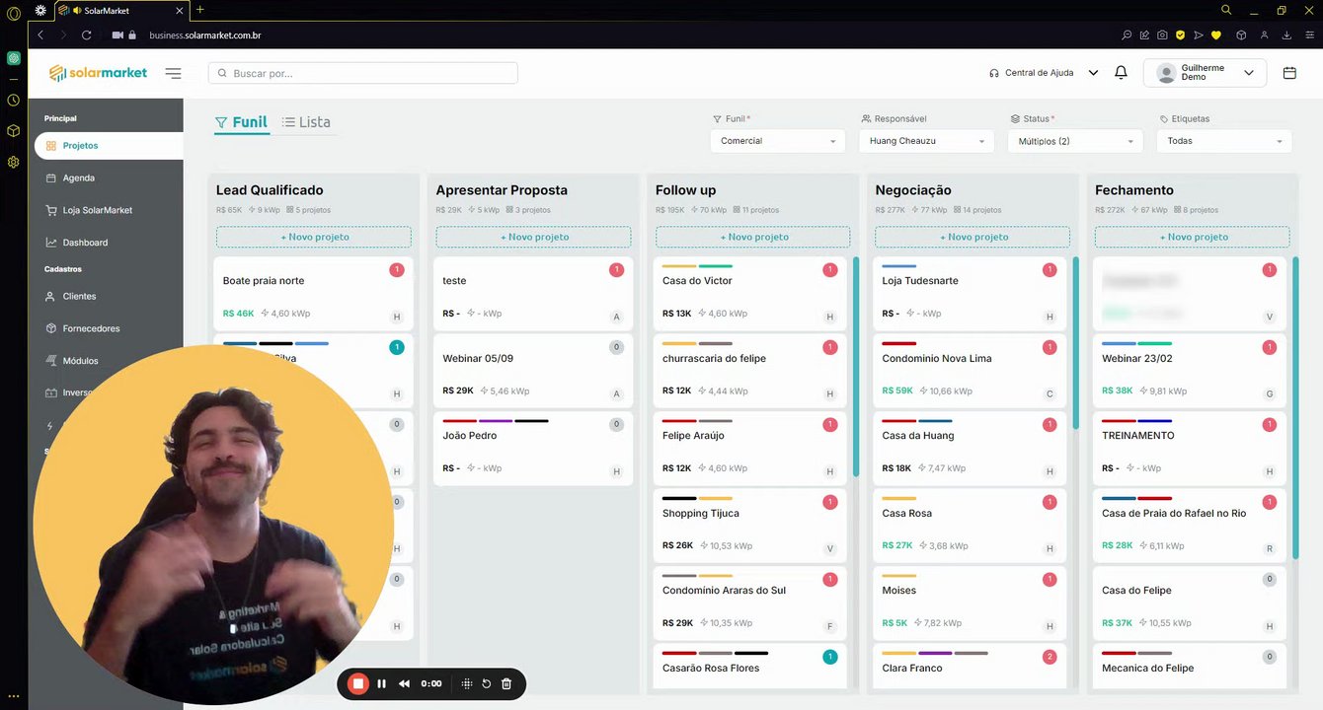
Task: Open the Casa do Victor project card
Action: pyautogui.click(x=750, y=293)
